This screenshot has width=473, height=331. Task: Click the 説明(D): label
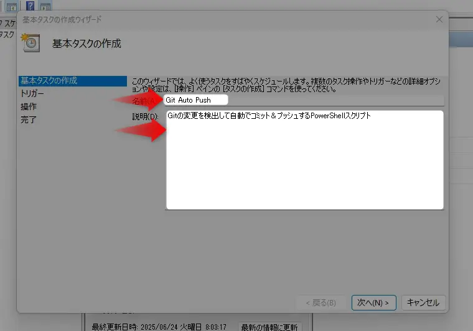click(x=145, y=116)
